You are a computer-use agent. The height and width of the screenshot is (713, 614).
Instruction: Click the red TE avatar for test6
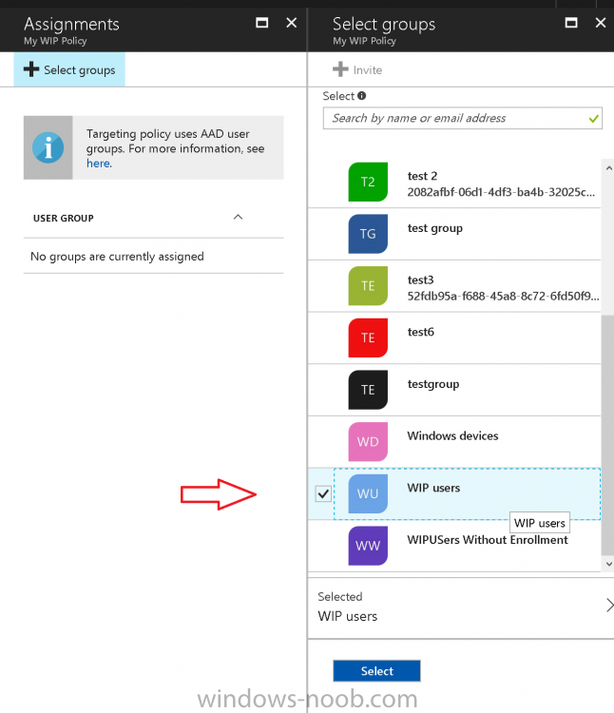368,337
